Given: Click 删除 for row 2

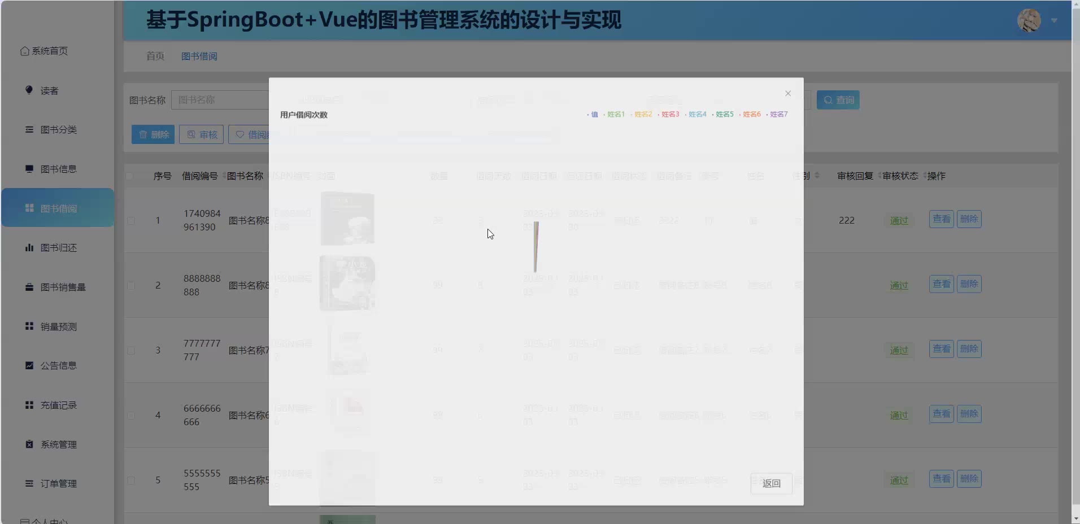Looking at the screenshot, I should (x=969, y=284).
